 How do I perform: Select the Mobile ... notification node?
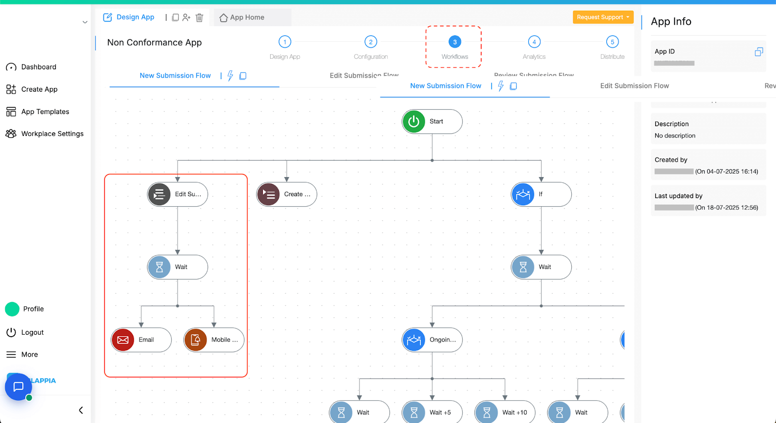[214, 340]
